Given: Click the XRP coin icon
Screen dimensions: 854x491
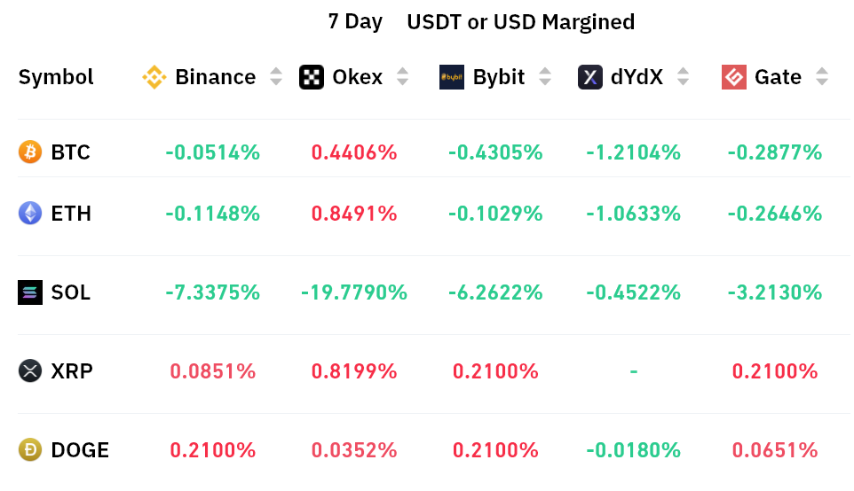Looking at the screenshot, I should [x=30, y=371].
